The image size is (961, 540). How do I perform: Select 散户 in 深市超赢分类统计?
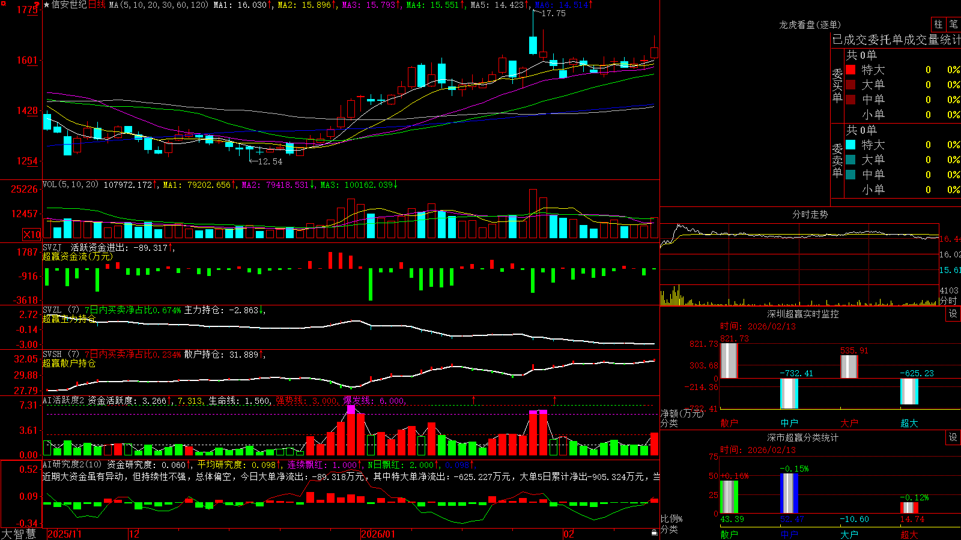[729, 534]
